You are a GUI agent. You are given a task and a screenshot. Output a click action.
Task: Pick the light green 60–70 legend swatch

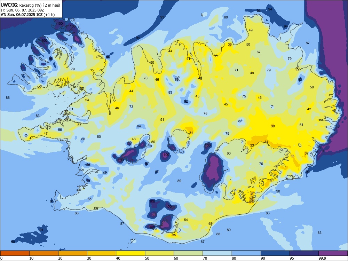pos(188,253)
